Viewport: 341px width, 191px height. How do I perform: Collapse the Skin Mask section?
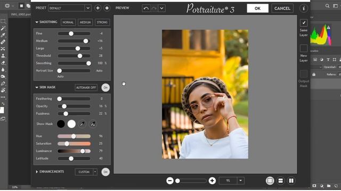37,87
